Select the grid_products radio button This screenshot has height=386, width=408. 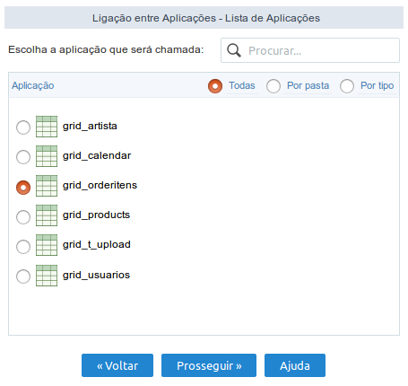click(x=23, y=217)
